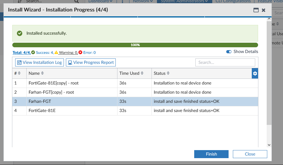Click the table column settings gear icon
The image size is (283, 165).
(x=255, y=73)
